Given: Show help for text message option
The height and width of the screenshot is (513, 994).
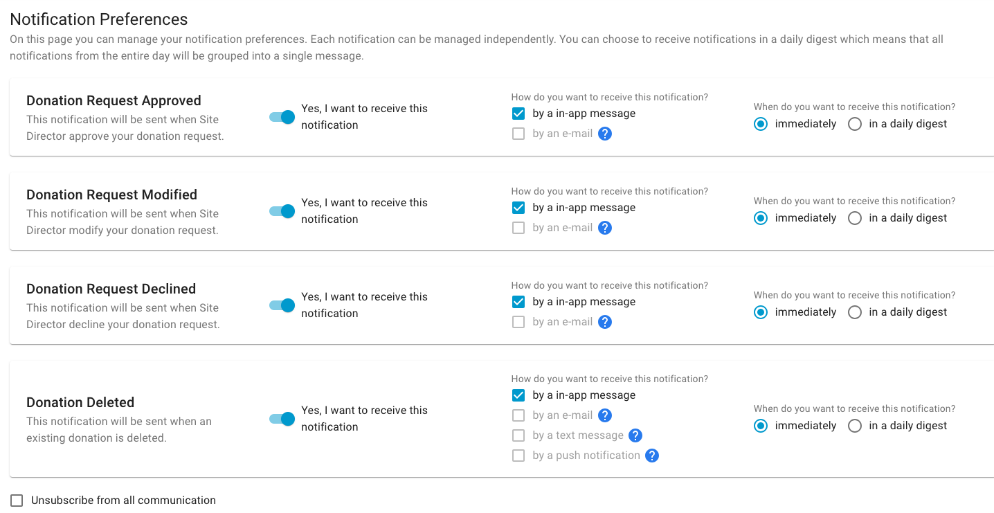Looking at the screenshot, I should (635, 435).
